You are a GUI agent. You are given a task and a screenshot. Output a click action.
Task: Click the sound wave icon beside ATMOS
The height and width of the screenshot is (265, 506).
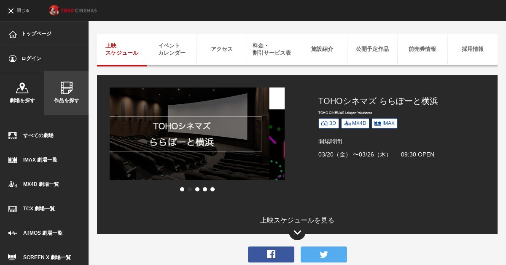(x=13, y=233)
